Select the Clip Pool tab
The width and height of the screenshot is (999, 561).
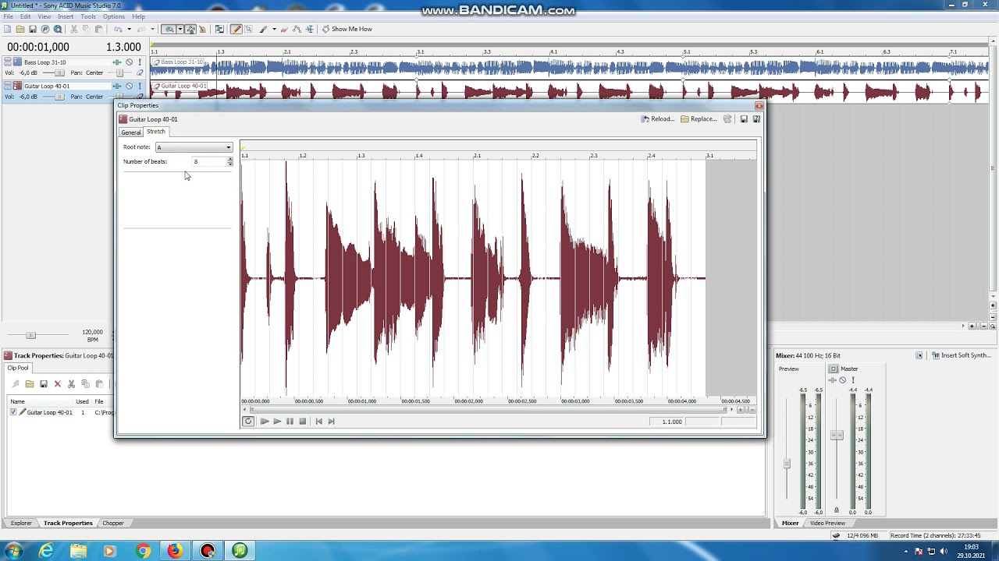click(17, 368)
